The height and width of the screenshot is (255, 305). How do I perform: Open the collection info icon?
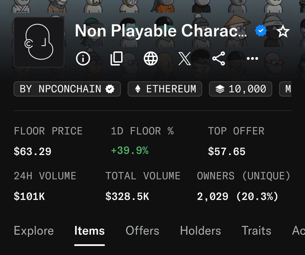pyautogui.click(x=83, y=58)
